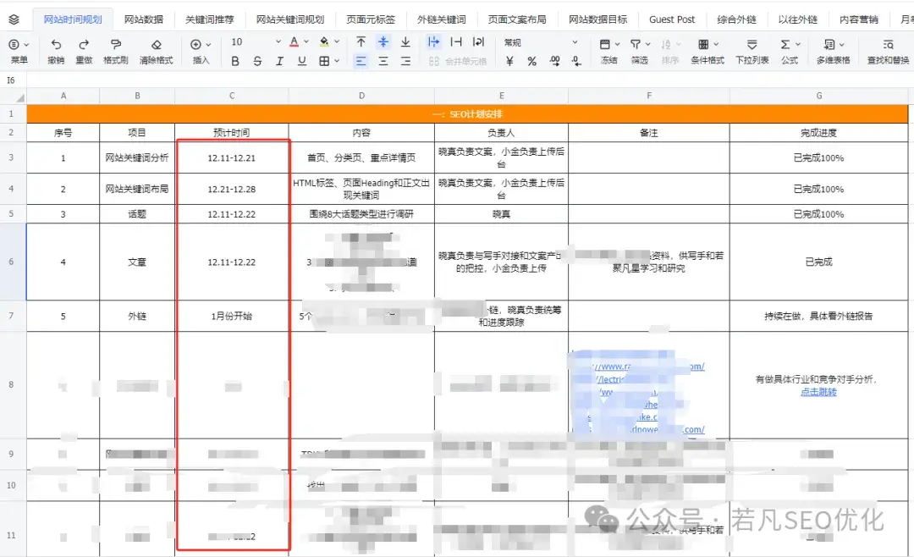Select column C header
Screen dimensions: 914x557
click(231, 96)
